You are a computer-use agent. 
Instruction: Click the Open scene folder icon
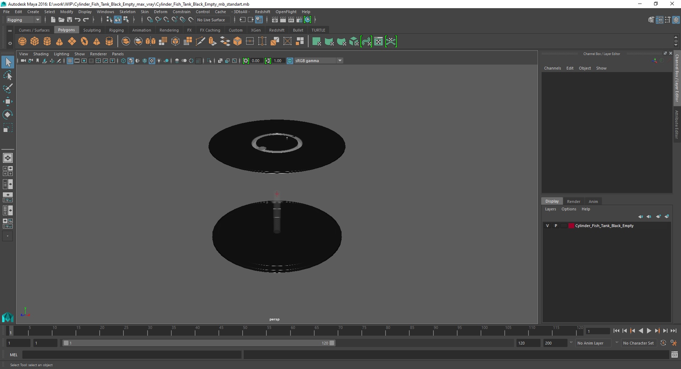pyautogui.click(x=61, y=20)
